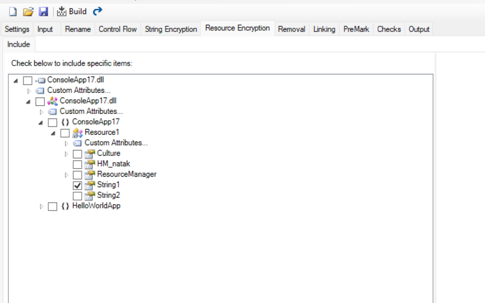Select the Culture tree label
This screenshot has height=303, width=485.
coord(109,154)
